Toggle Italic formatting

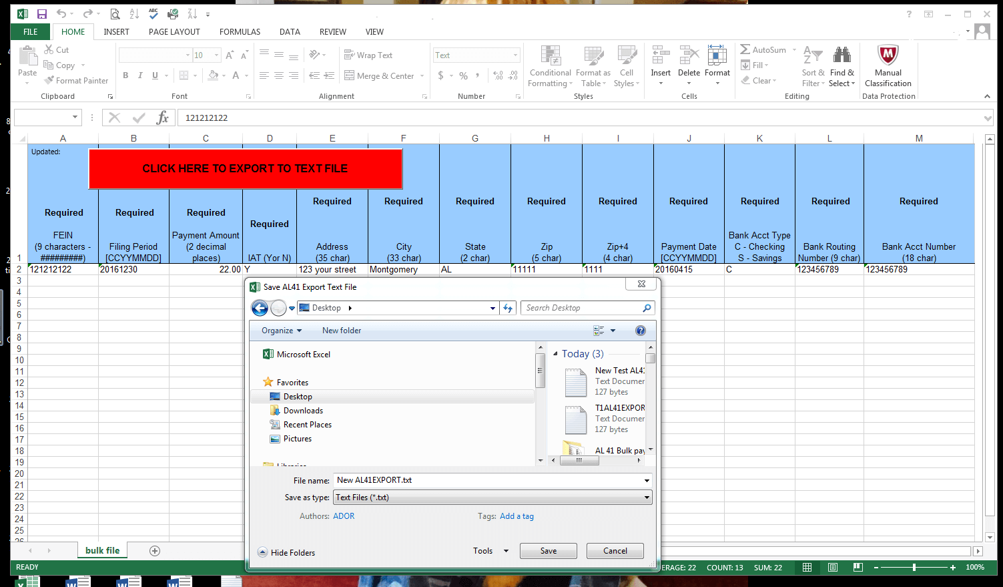pyautogui.click(x=140, y=75)
